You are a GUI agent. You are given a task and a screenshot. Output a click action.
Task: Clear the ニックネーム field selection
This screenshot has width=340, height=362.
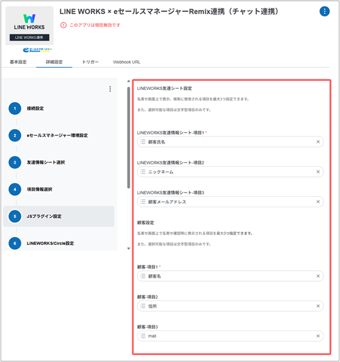coord(318,172)
